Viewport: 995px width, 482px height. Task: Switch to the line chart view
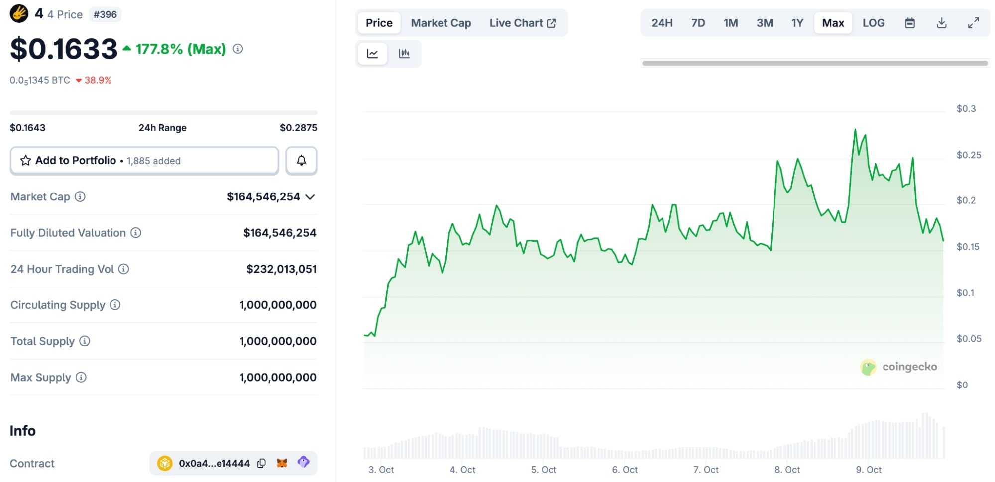click(x=373, y=54)
